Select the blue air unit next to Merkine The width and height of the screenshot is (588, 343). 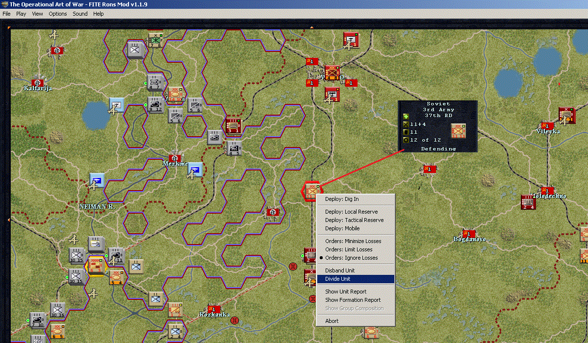pyautogui.click(x=195, y=170)
